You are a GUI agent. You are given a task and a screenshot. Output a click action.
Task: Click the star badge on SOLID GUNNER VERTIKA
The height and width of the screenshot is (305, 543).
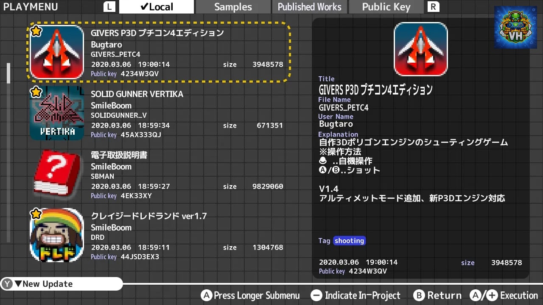click(36, 92)
